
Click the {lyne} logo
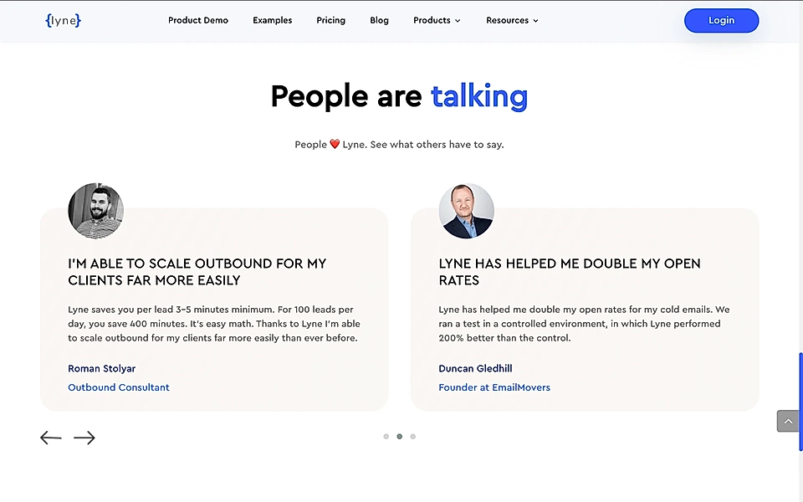[63, 20]
